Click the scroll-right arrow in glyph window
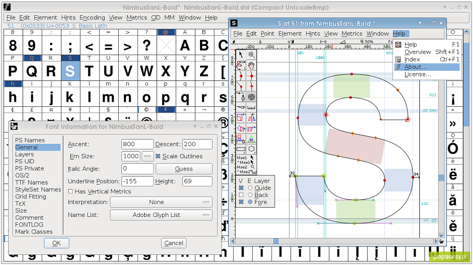 click(x=436, y=241)
